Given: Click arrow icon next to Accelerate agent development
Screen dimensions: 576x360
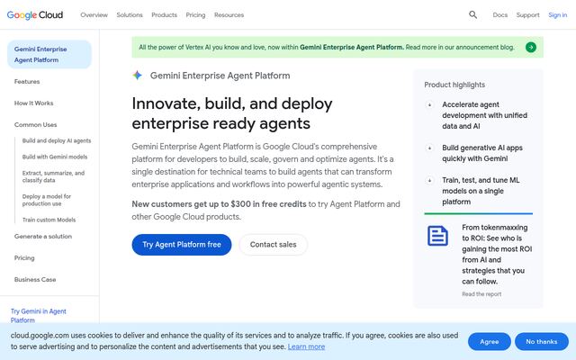Looking at the screenshot, I should coord(429,104).
